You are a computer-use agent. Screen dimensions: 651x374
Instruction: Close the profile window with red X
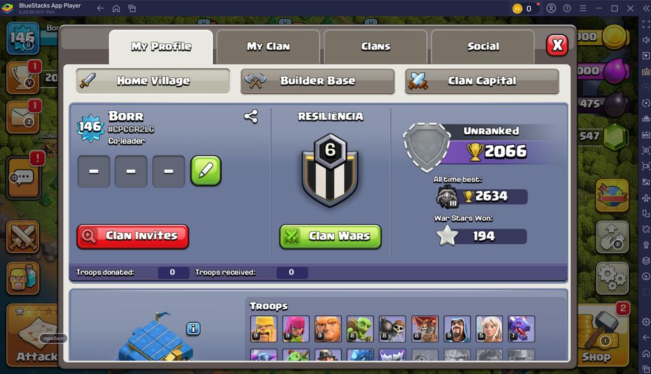[x=557, y=45]
